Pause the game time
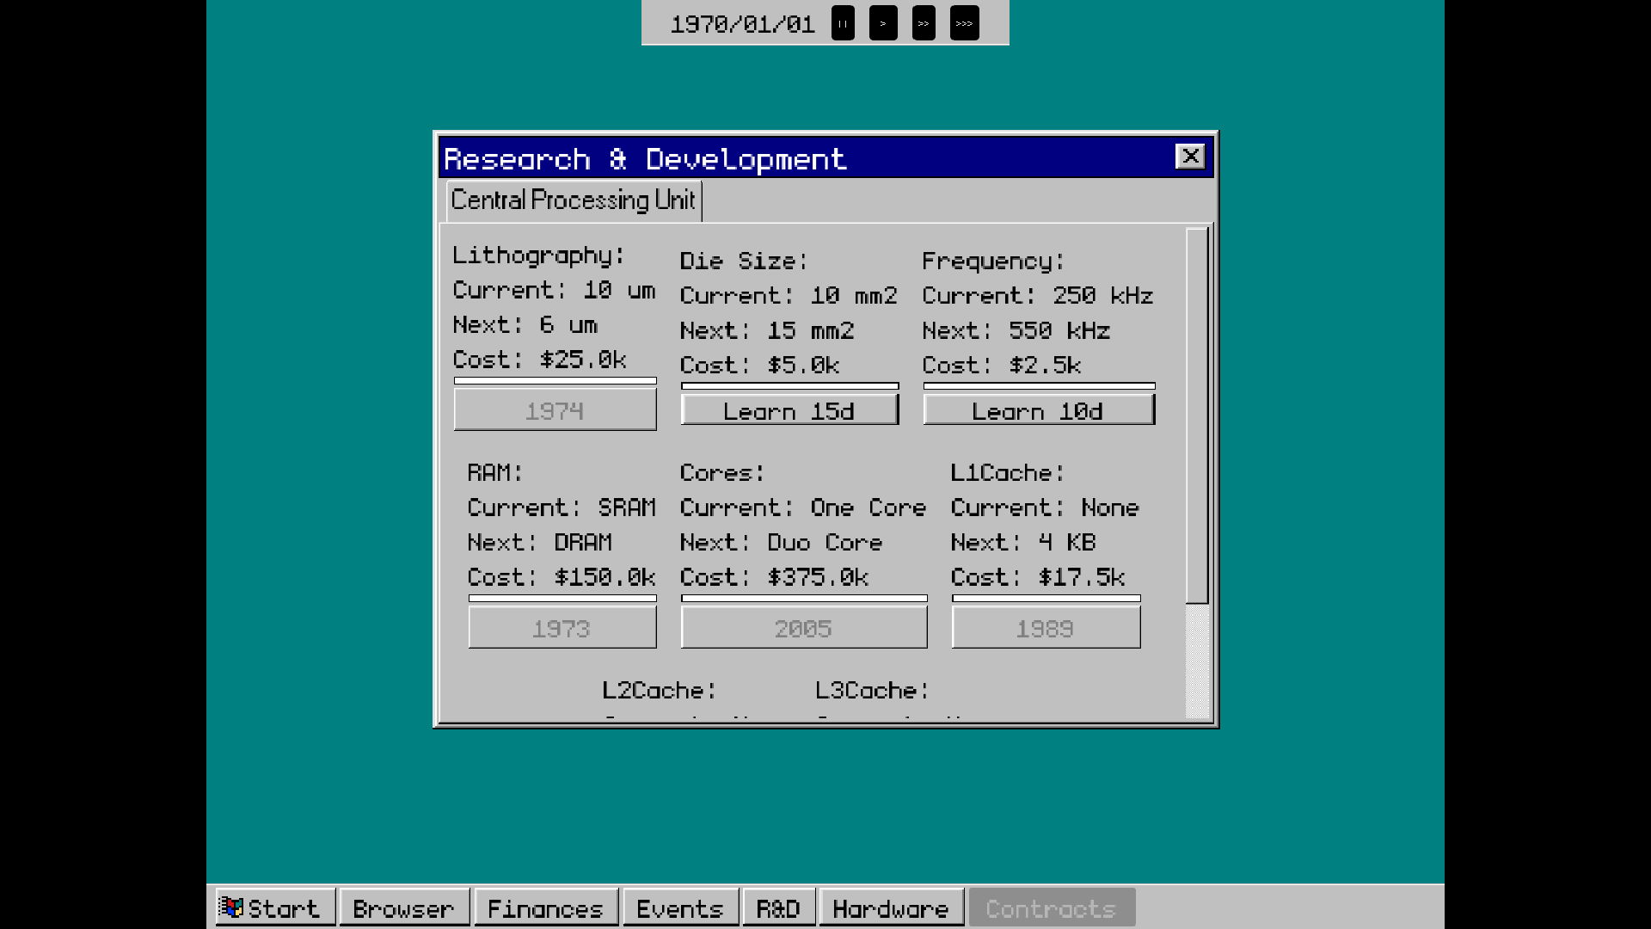Screen dimensions: 1651x929 coord(843,23)
